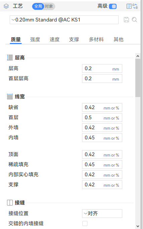Click the 接缝 section icon
The width and height of the screenshot is (143, 229).
10,203
